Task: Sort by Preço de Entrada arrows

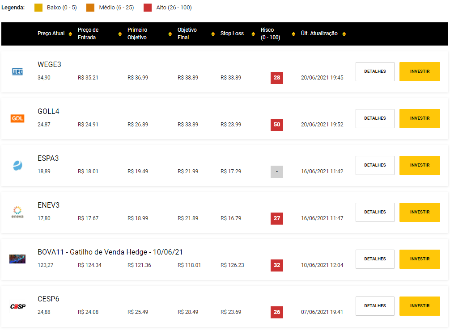Action: pos(120,34)
